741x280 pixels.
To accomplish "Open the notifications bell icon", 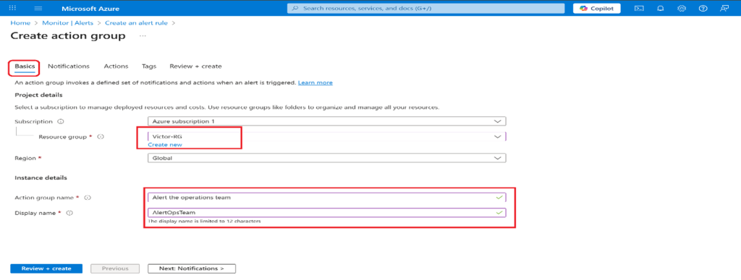I will pos(661,9).
